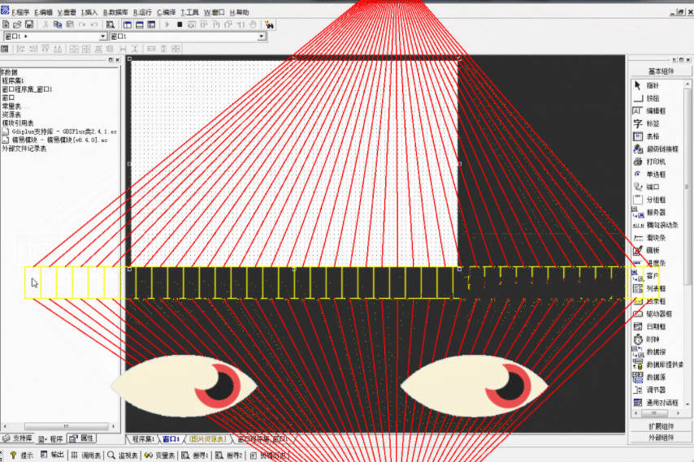This screenshot has height=462, width=694.
Task: Select the 滑块条 slider component
Action: click(657, 238)
